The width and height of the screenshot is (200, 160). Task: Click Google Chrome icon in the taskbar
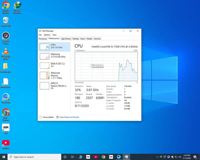click(x=103, y=157)
